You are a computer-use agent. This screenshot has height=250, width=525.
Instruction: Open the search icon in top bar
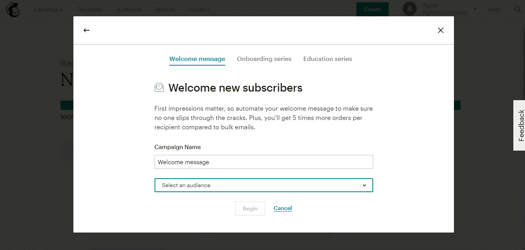click(x=518, y=9)
